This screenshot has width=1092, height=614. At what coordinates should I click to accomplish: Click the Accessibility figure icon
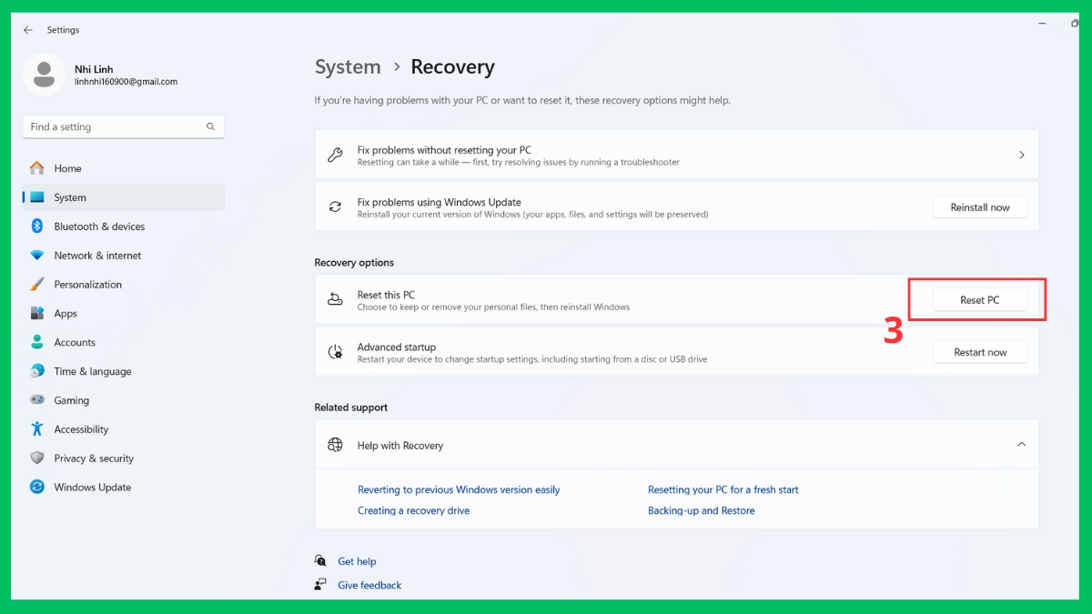[37, 429]
